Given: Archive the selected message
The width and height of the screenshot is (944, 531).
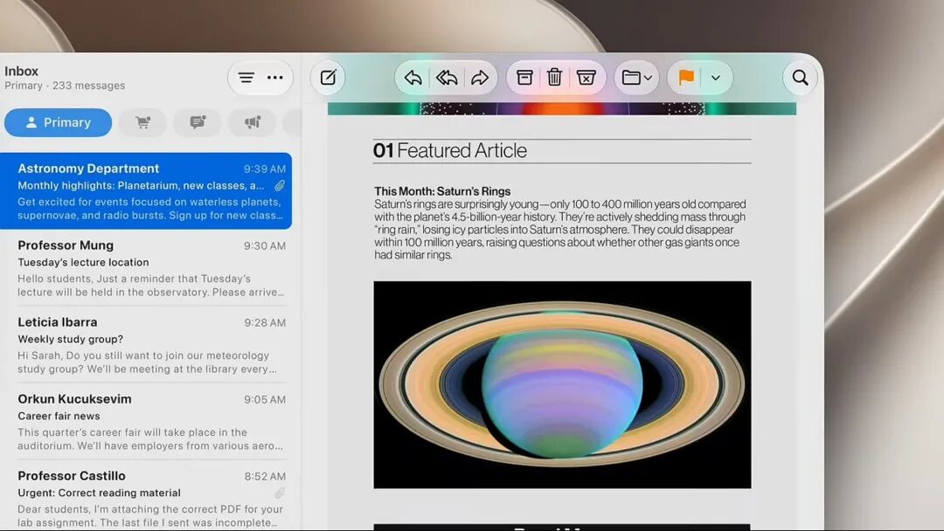Looking at the screenshot, I should (x=524, y=78).
